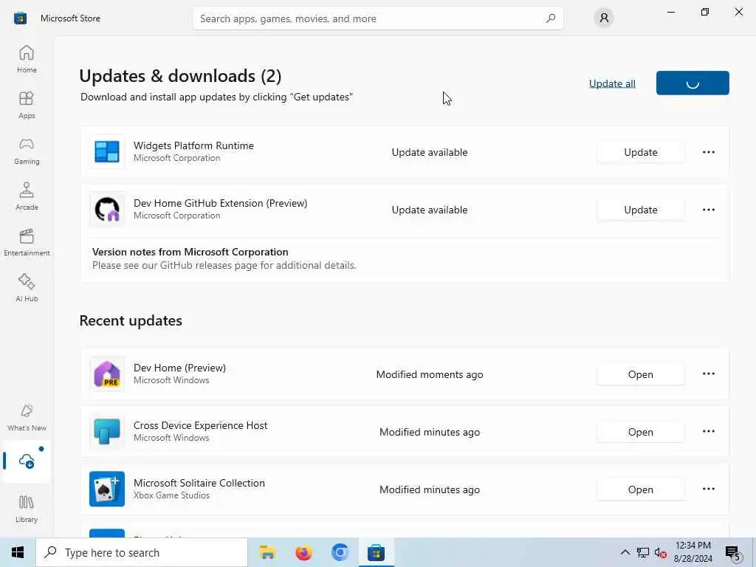
Task: Open more options for Microsoft Solitaire Collection
Action: coord(708,489)
